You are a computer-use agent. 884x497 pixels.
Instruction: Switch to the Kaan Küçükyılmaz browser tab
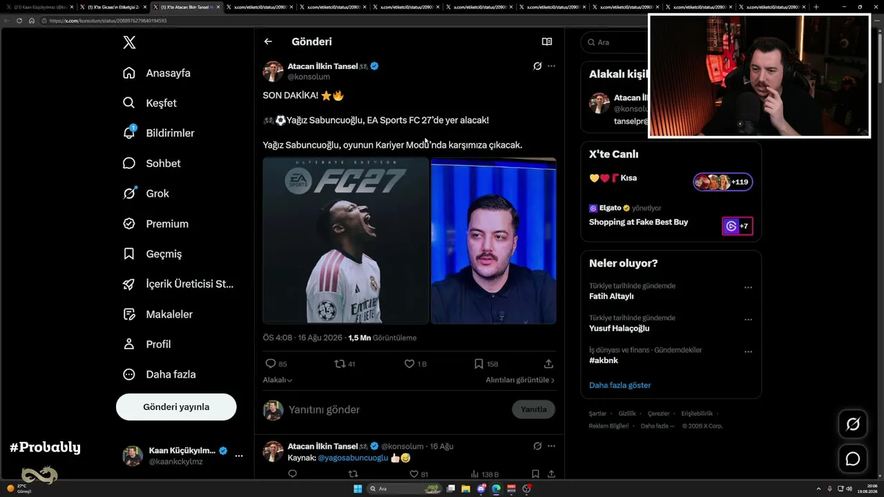[39, 7]
